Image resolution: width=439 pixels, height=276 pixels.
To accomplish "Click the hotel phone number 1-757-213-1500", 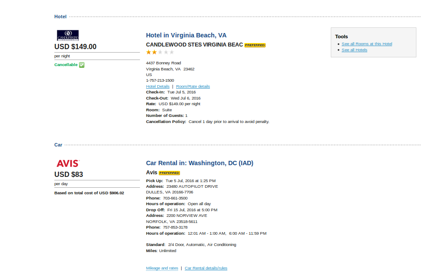I will (160, 80).
